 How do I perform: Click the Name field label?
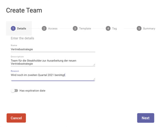pos(14,45)
